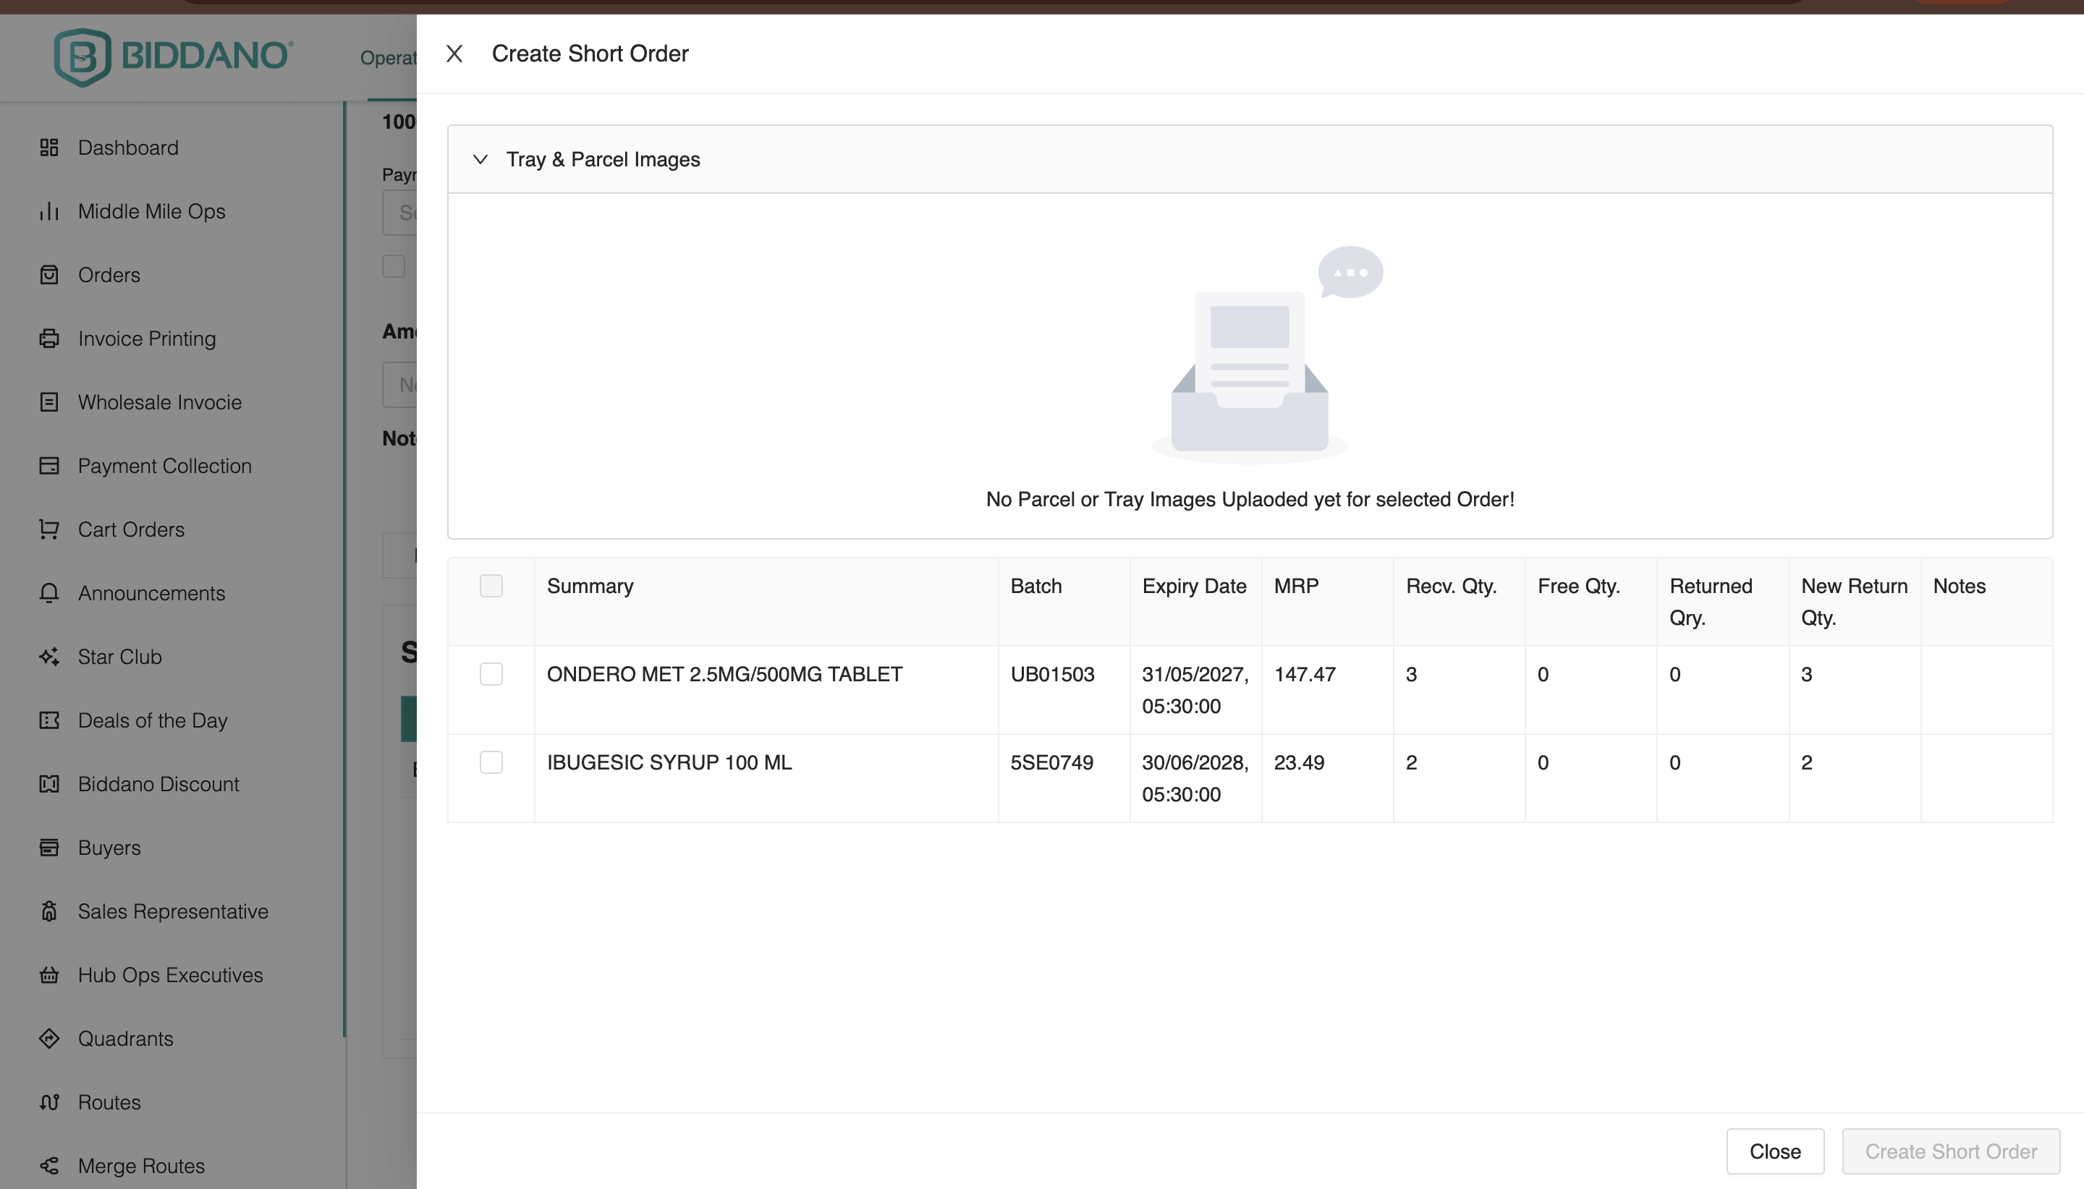Open the Orders menu item
Image resolution: width=2084 pixels, height=1189 pixels.
(x=109, y=276)
